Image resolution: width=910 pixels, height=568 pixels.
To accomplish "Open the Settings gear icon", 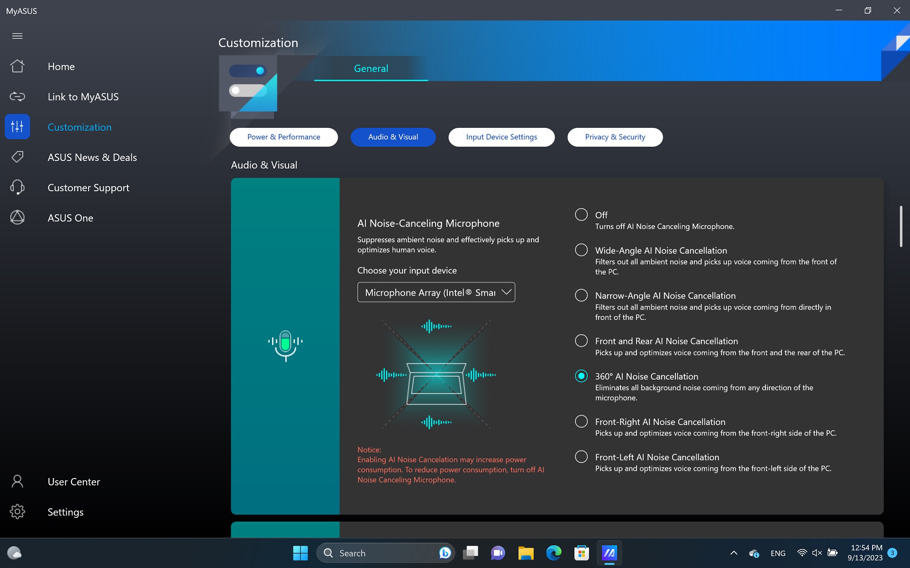I will (17, 512).
